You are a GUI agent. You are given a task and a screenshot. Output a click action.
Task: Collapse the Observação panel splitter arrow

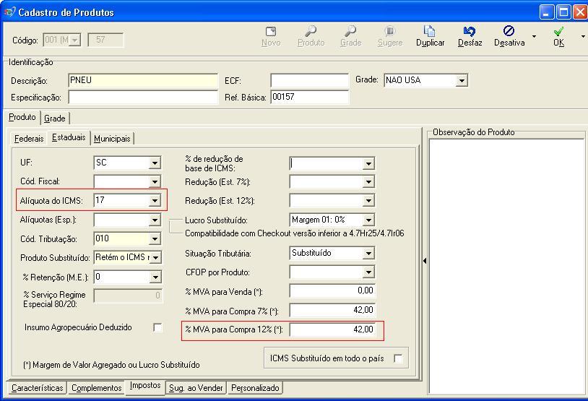(424, 261)
